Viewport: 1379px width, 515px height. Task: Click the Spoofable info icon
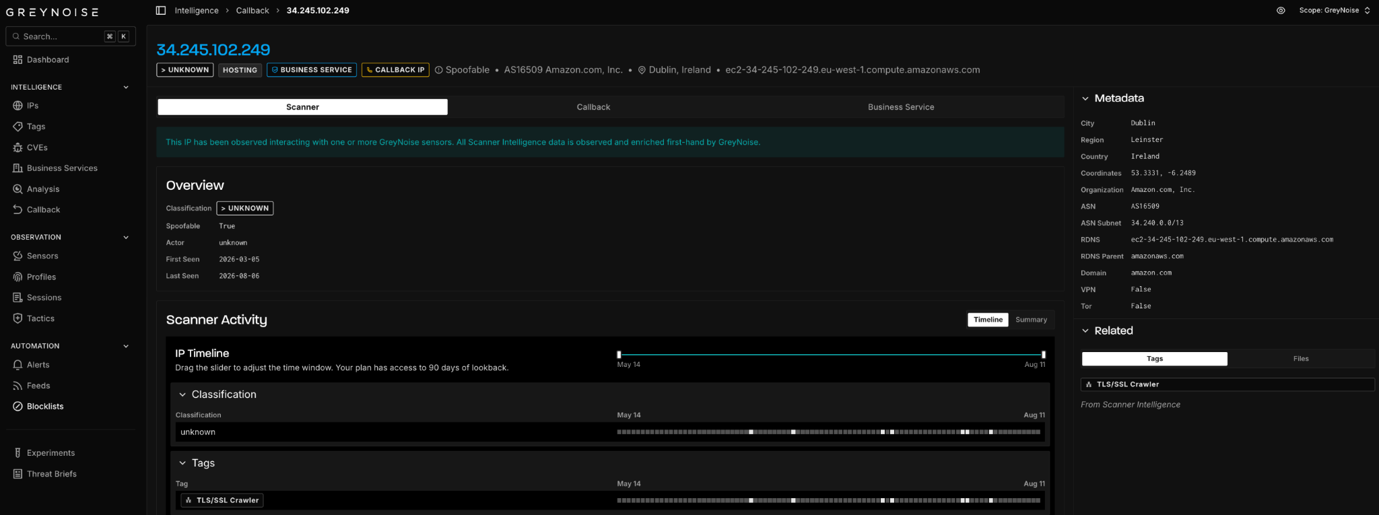(x=439, y=70)
